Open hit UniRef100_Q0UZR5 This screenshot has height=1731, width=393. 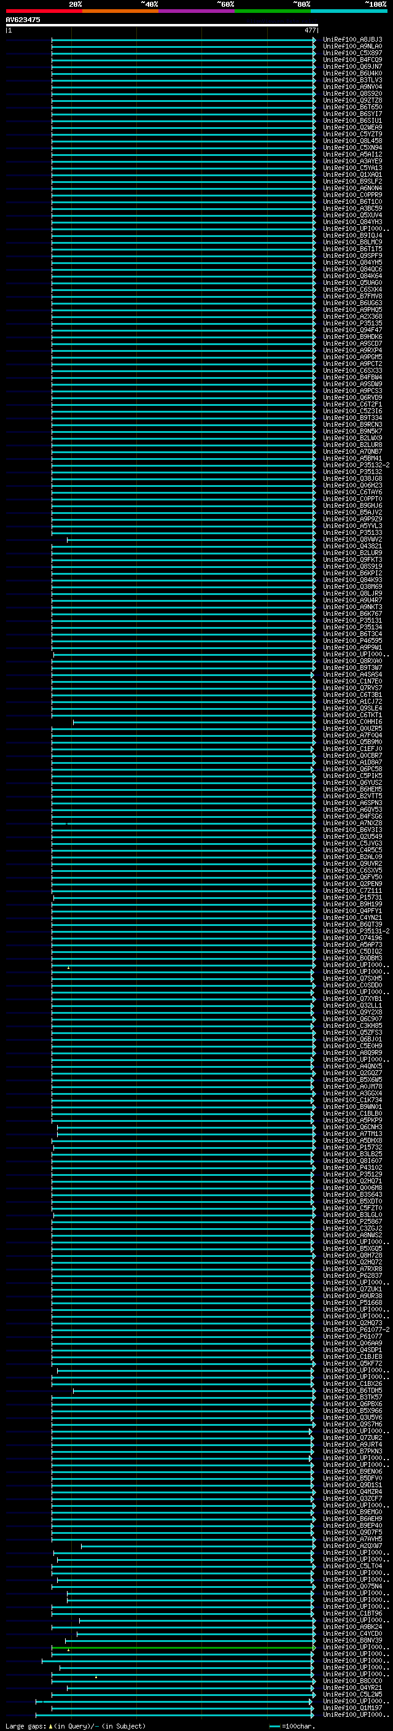(x=352, y=728)
